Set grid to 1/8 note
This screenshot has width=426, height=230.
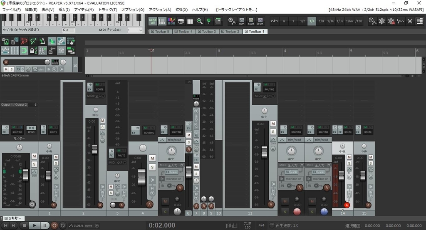(x=321, y=21)
